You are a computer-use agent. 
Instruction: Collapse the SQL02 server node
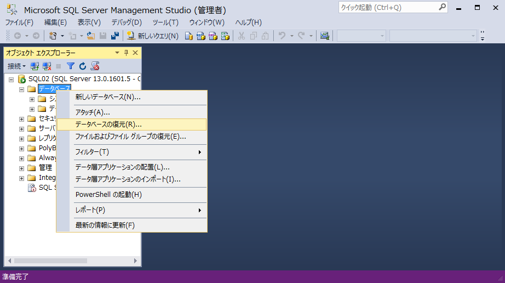11,80
